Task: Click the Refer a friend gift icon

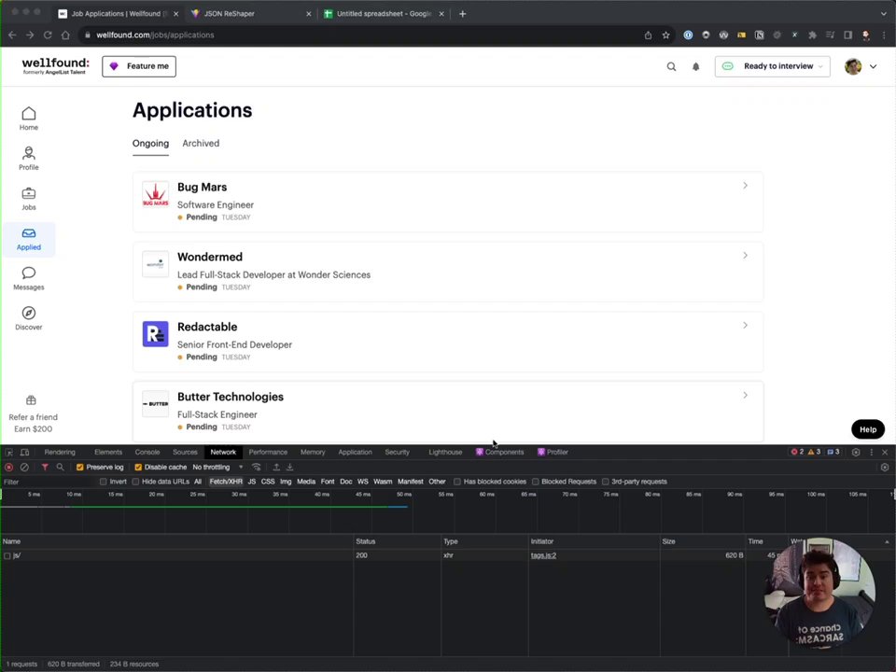Action: (x=31, y=400)
